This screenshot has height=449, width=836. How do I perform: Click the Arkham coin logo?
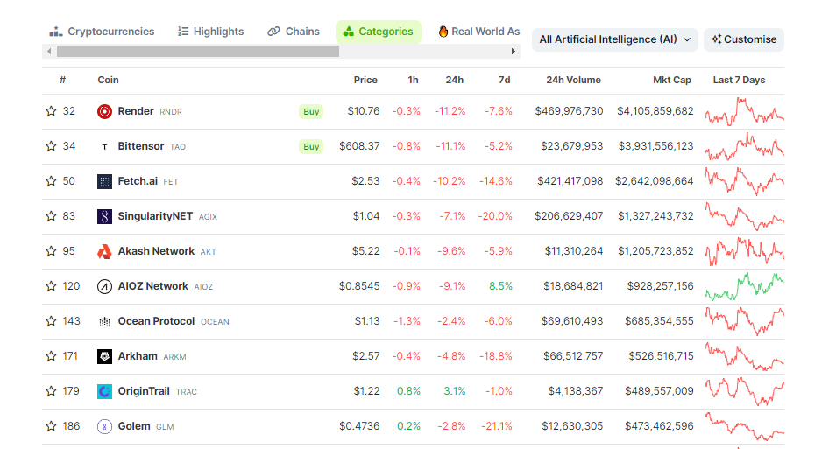[104, 356]
